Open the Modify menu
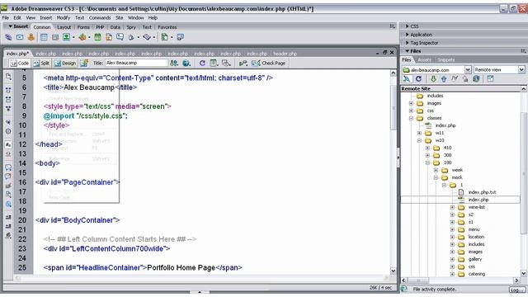528x297 pixels. 64,17
